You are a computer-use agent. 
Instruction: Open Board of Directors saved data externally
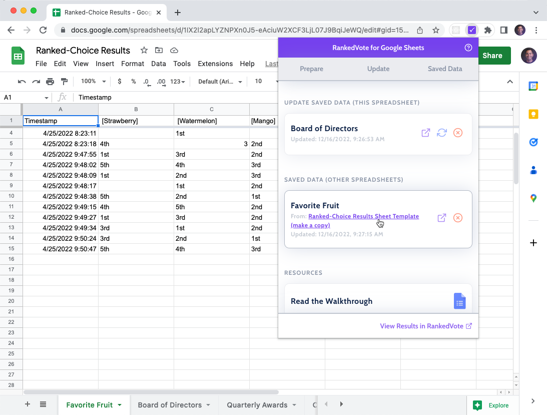pos(425,133)
